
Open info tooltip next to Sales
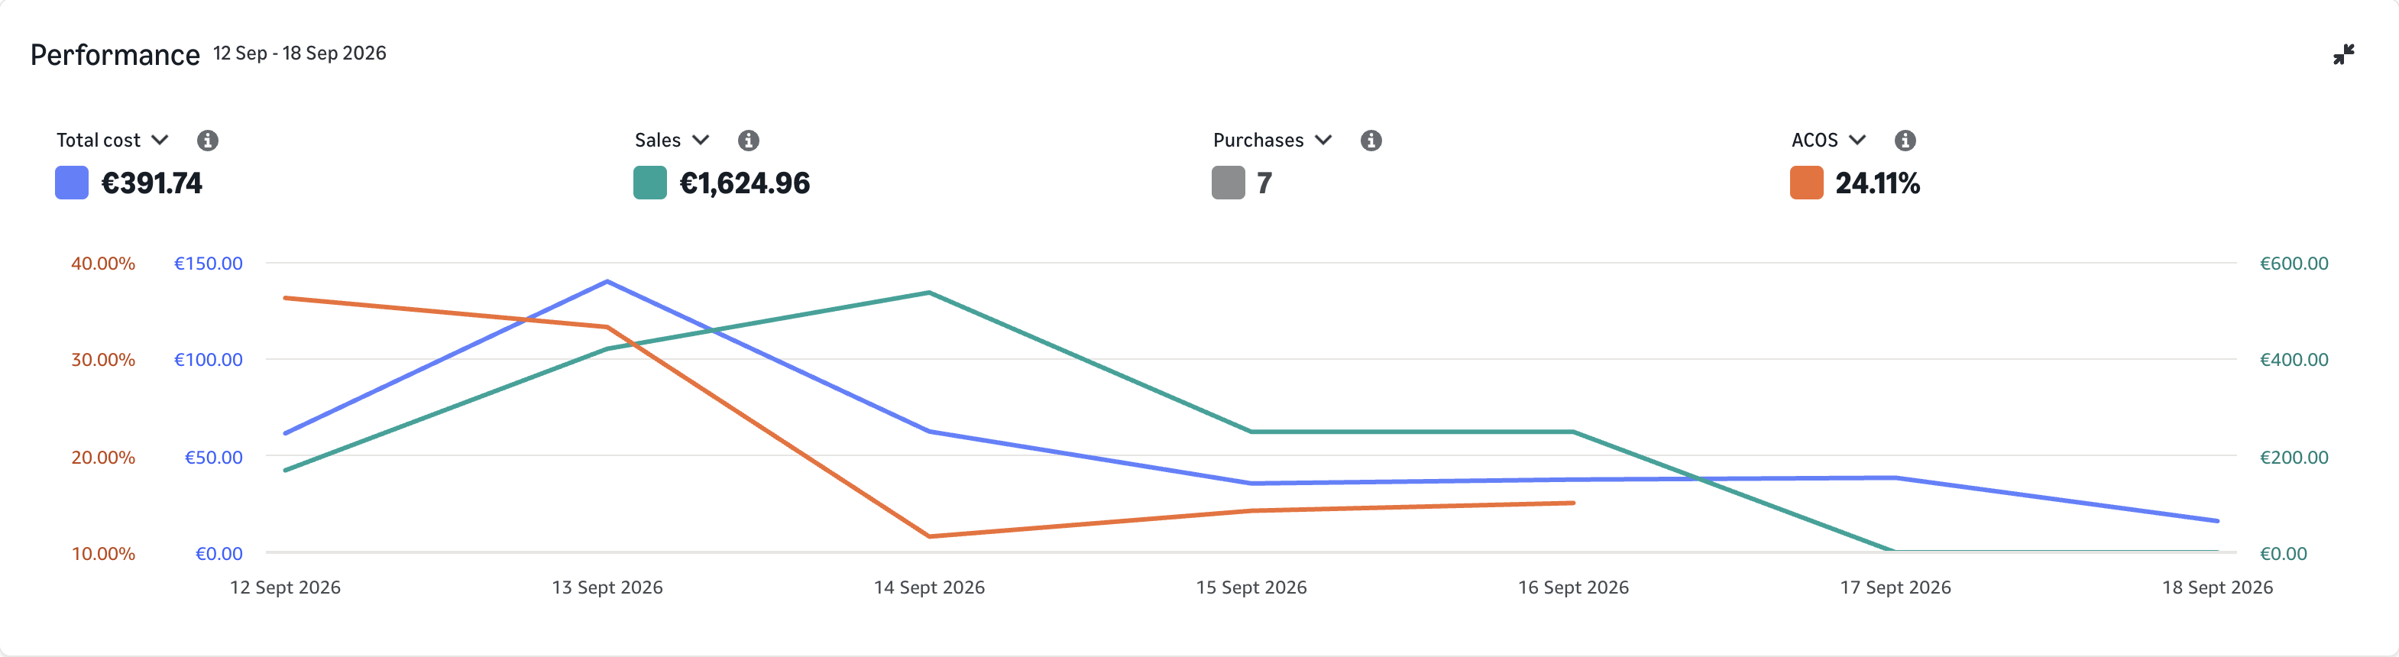749,141
